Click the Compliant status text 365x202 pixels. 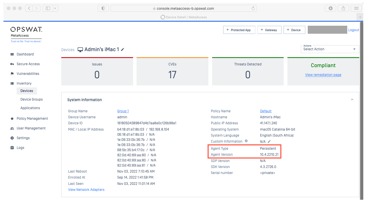(x=323, y=65)
